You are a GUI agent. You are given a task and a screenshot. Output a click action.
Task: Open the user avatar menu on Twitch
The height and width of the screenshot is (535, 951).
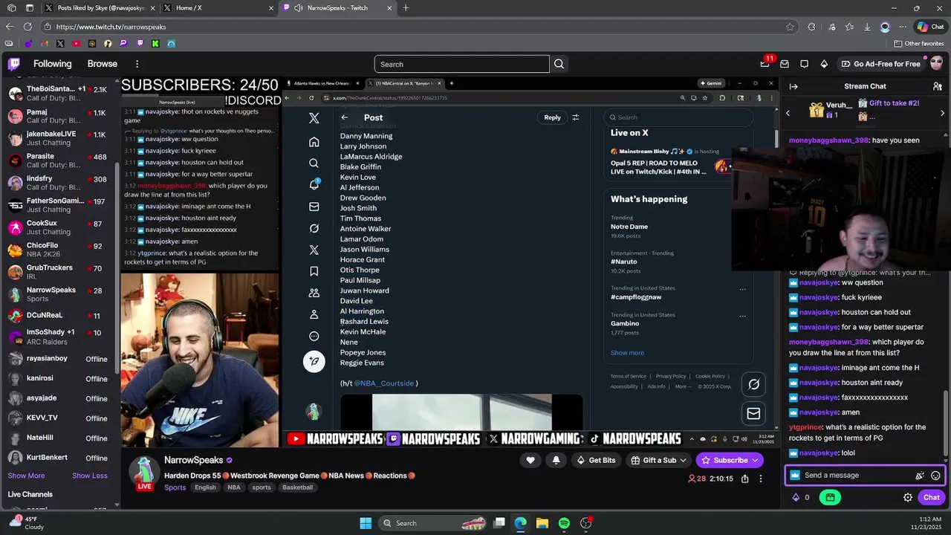point(938,64)
